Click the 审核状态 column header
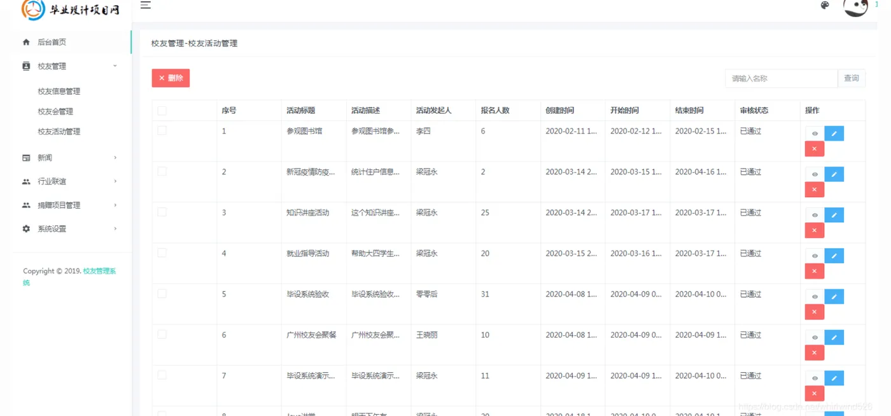 coord(754,111)
